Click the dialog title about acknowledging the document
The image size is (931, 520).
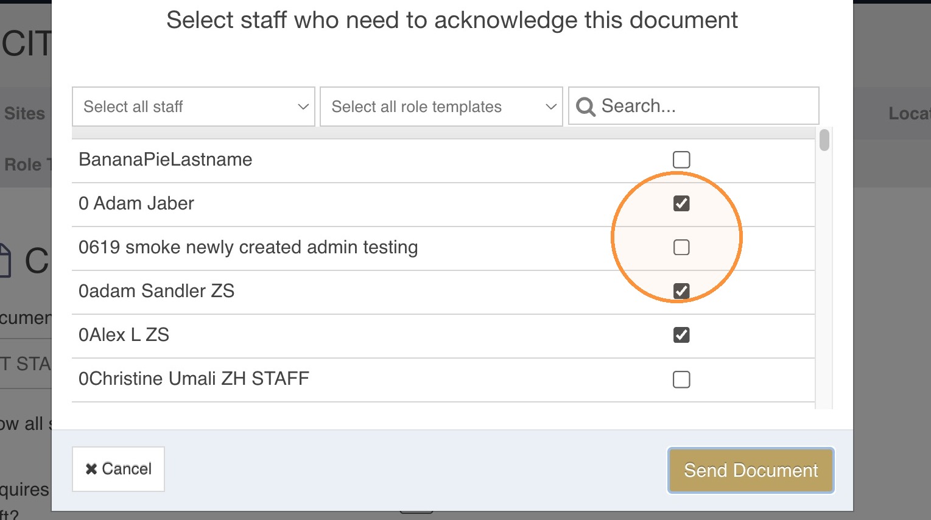[x=452, y=20]
